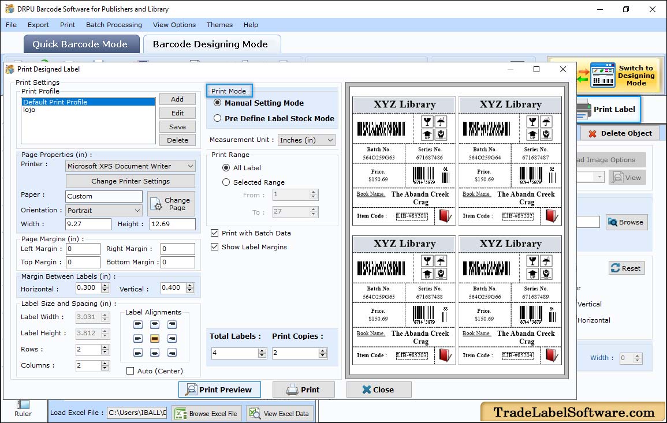The width and height of the screenshot is (667, 423).
Task: Increase Vertical margin between labels
Action: click(190, 286)
